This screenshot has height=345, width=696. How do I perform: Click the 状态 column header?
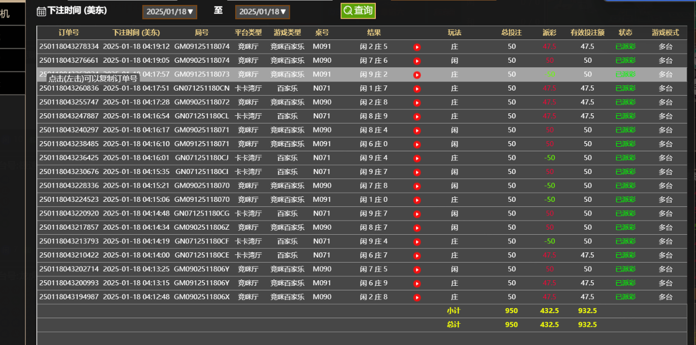pos(625,32)
